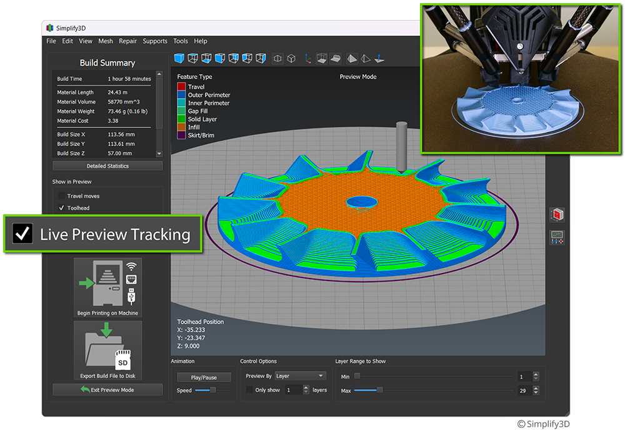This screenshot has height=431, width=625.
Task: Increase the Max layer stepper value
Action: (536, 388)
